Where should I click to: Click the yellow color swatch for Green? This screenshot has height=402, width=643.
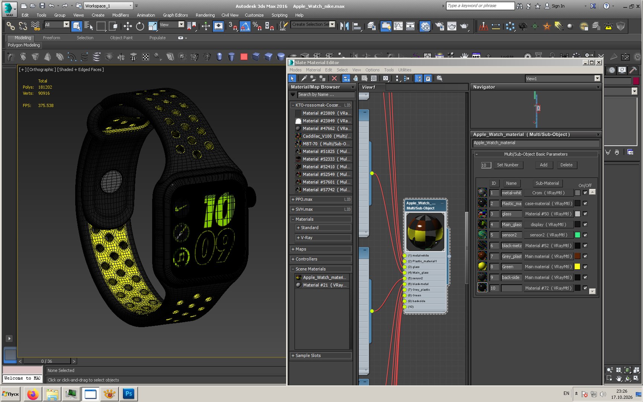tap(578, 267)
